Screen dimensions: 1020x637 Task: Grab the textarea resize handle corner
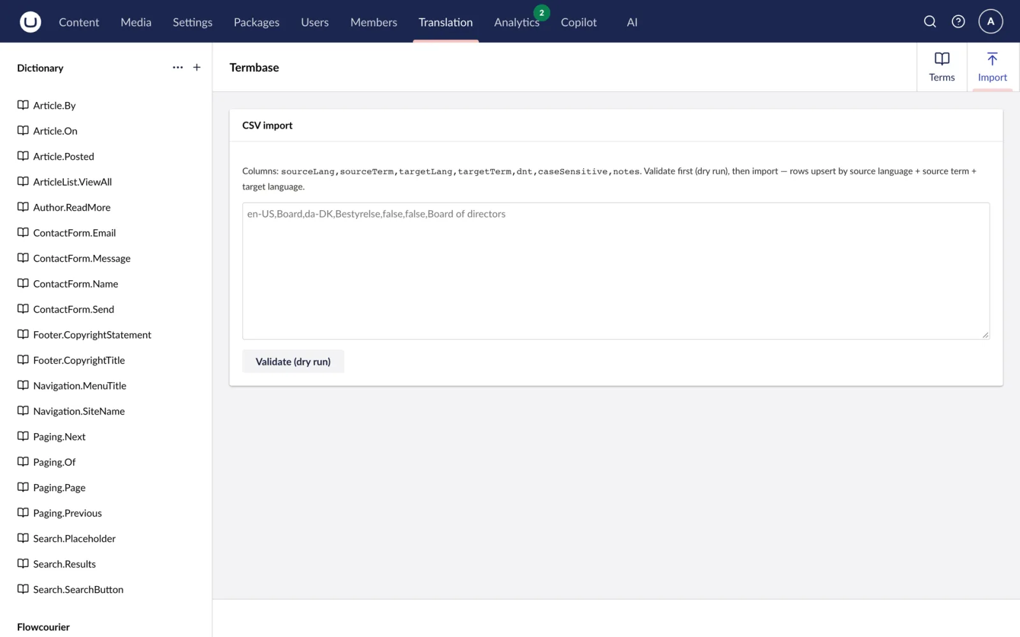(986, 335)
